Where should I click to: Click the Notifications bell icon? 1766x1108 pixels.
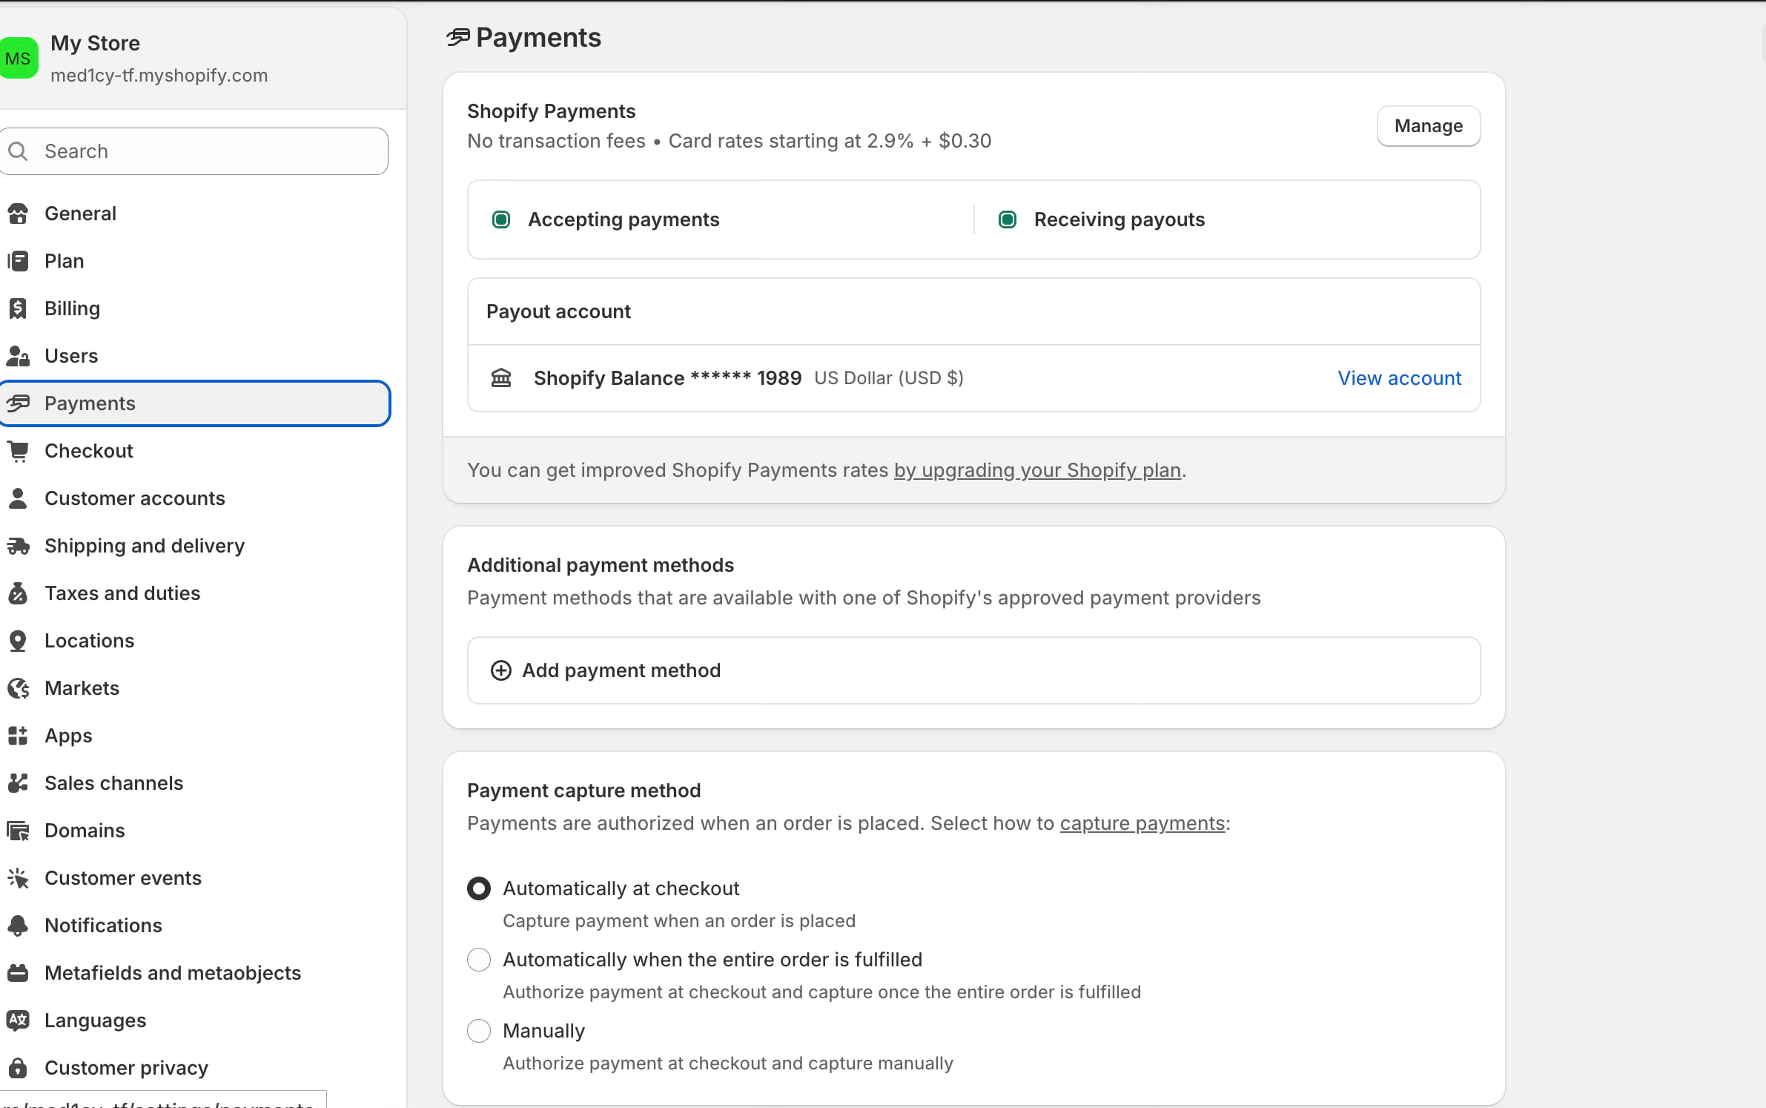18,926
